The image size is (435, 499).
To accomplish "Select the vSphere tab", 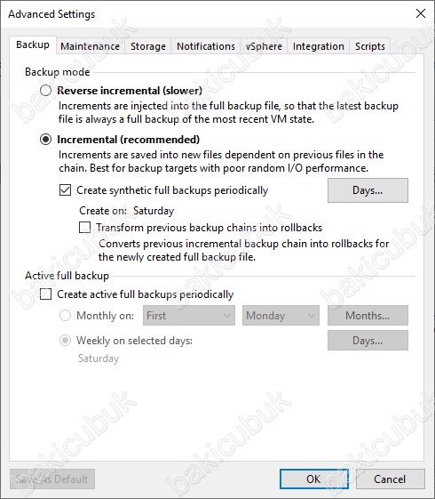I will tap(264, 46).
